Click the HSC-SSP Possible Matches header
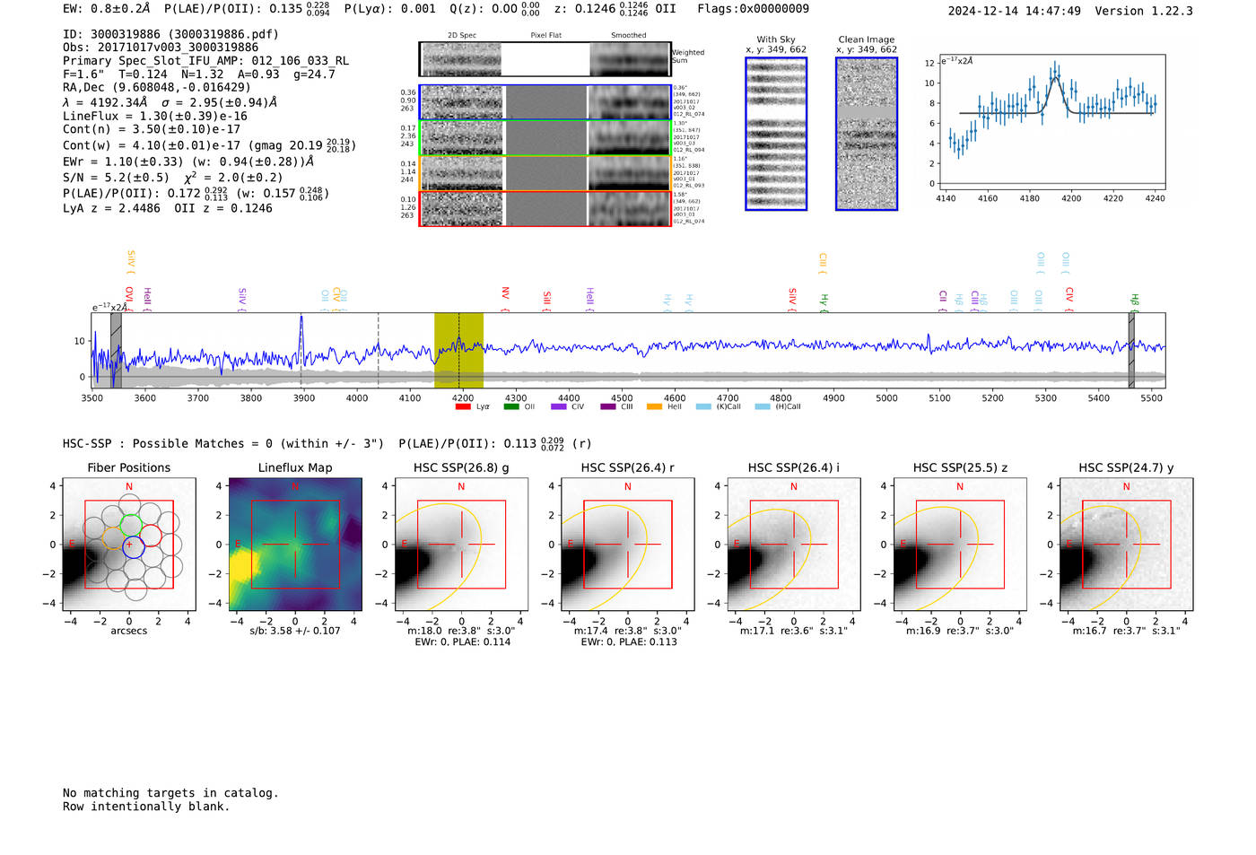This screenshot has width=1256, height=855. pyautogui.click(x=223, y=443)
